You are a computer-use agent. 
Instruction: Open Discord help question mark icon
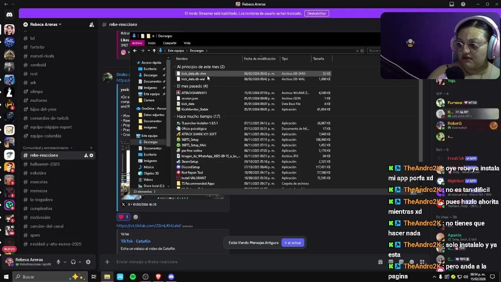[x=463, y=4]
